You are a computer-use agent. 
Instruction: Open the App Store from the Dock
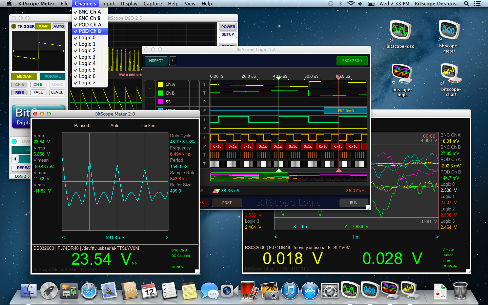point(310,290)
